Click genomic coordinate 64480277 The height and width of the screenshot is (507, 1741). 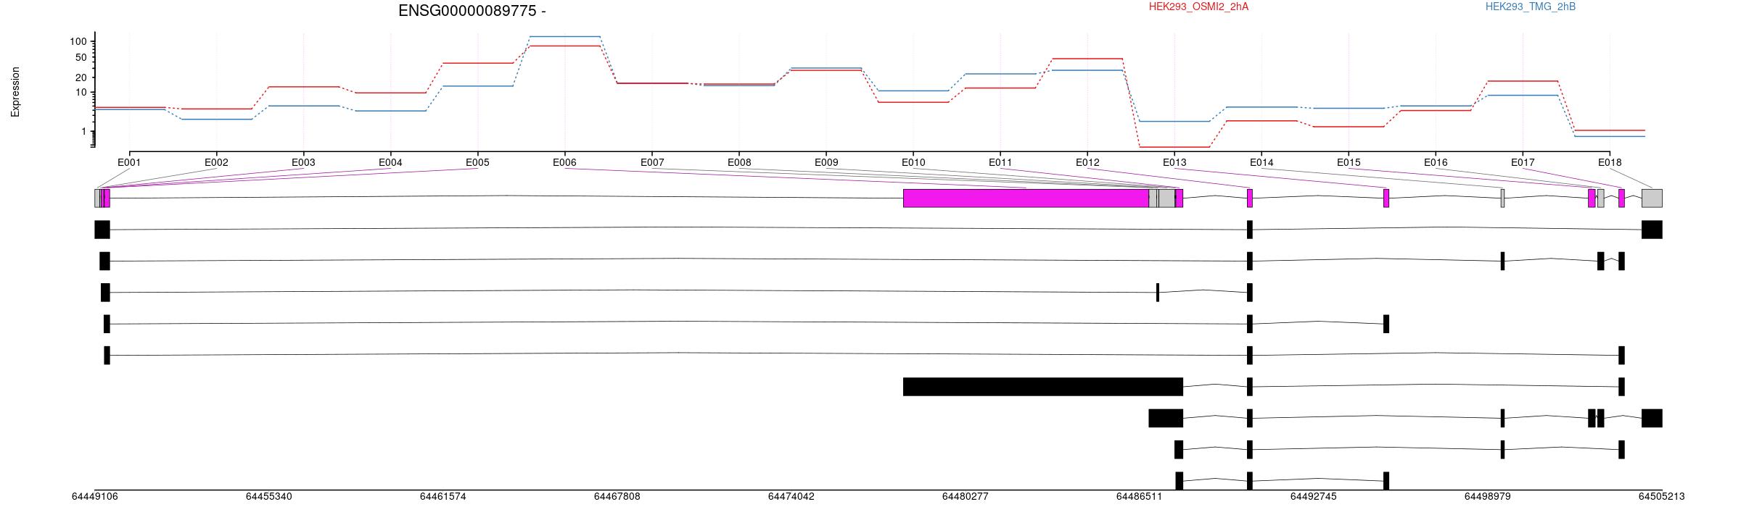tap(966, 496)
